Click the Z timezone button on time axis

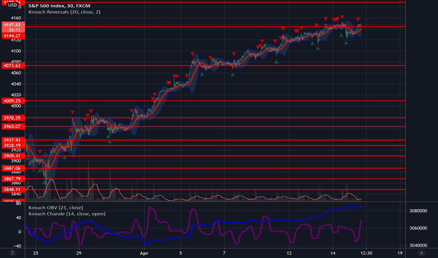tap(12, 253)
